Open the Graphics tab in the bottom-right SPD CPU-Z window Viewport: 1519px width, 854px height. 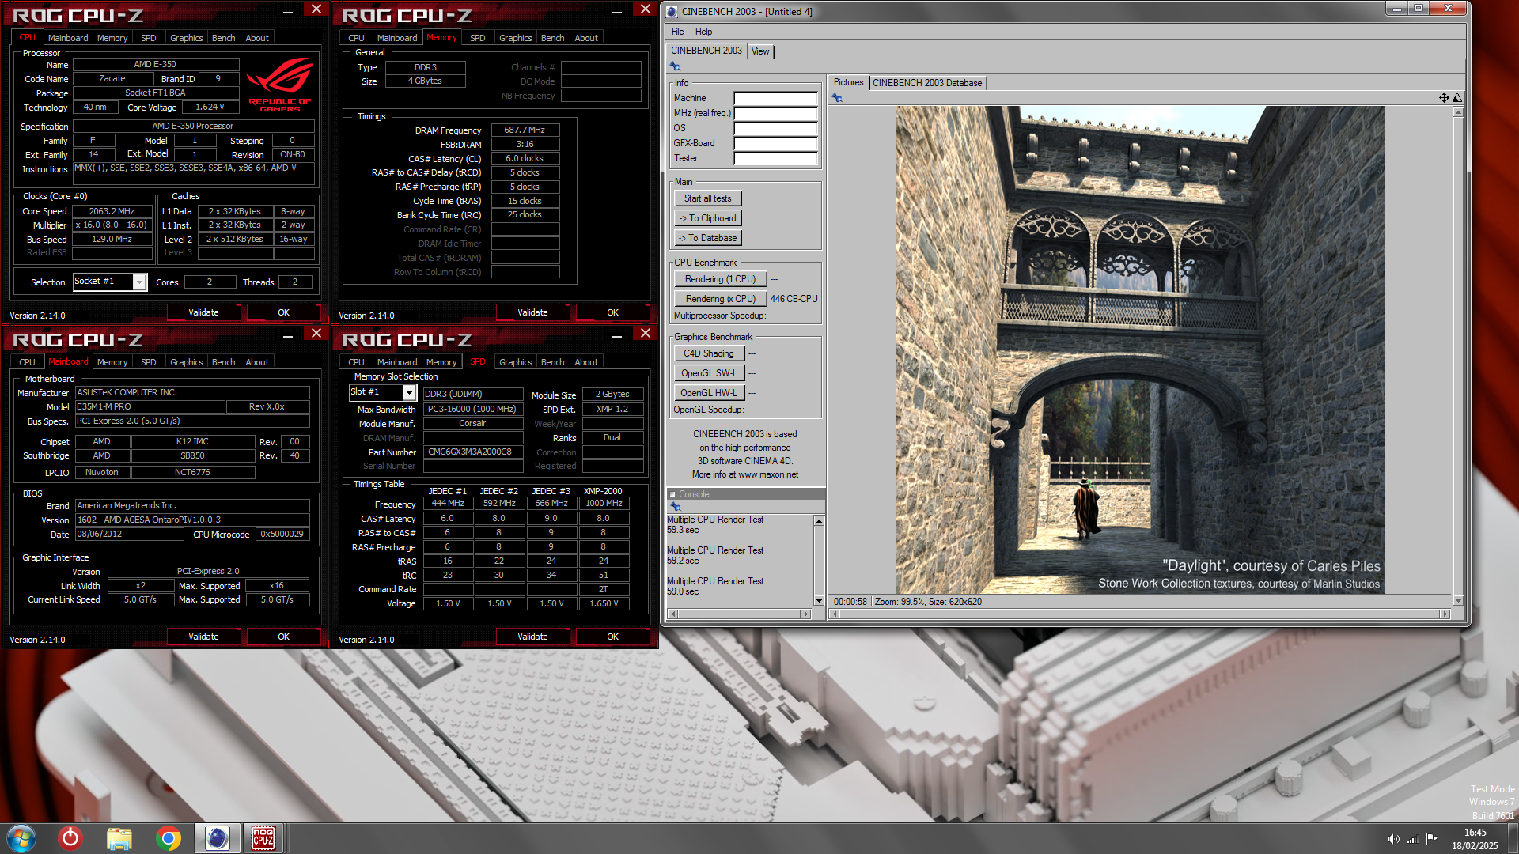(x=516, y=362)
